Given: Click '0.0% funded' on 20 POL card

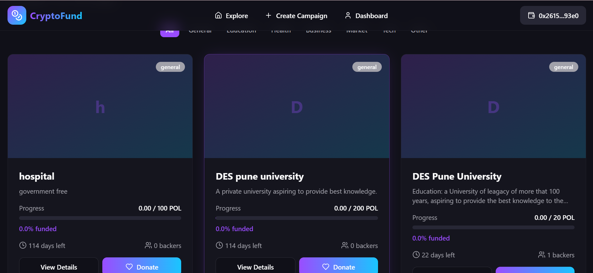Looking at the screenshot, I should [431, 238].
